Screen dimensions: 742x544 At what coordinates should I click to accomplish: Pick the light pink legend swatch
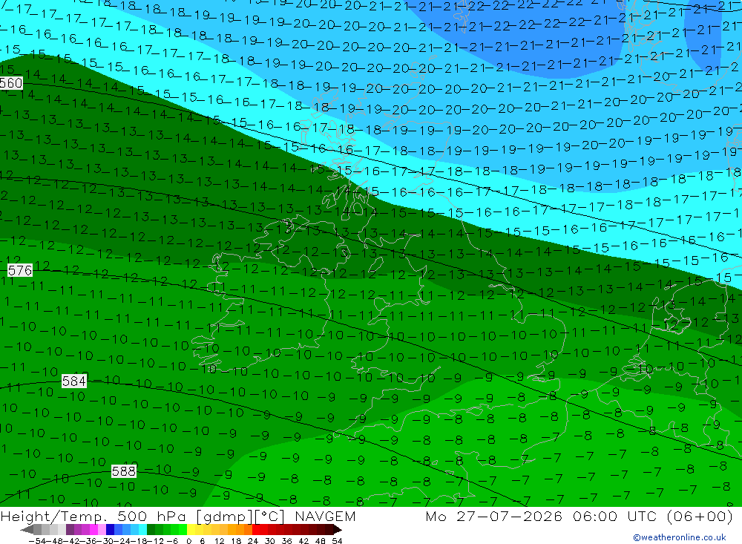tap(102, 530)
